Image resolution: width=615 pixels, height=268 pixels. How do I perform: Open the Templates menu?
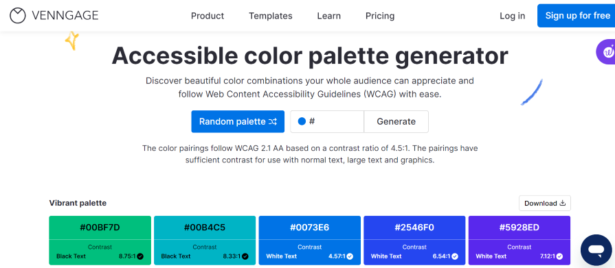271,16
